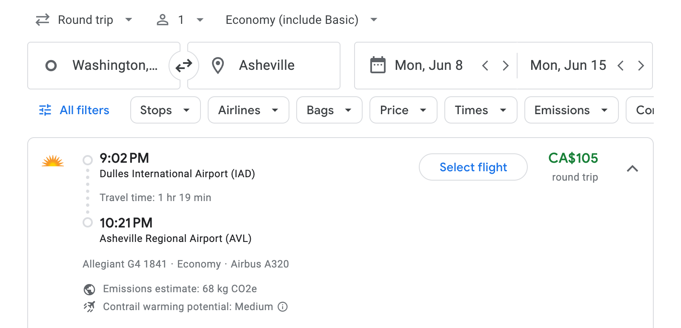Click the swap origin and destination icon
The width and height of the screenshot is (681, 328).
click(183, 65)
